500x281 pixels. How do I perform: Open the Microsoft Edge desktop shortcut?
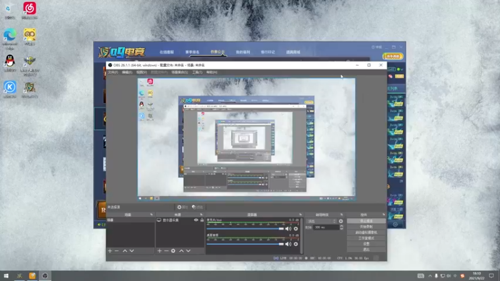click(x=10, y=39)
